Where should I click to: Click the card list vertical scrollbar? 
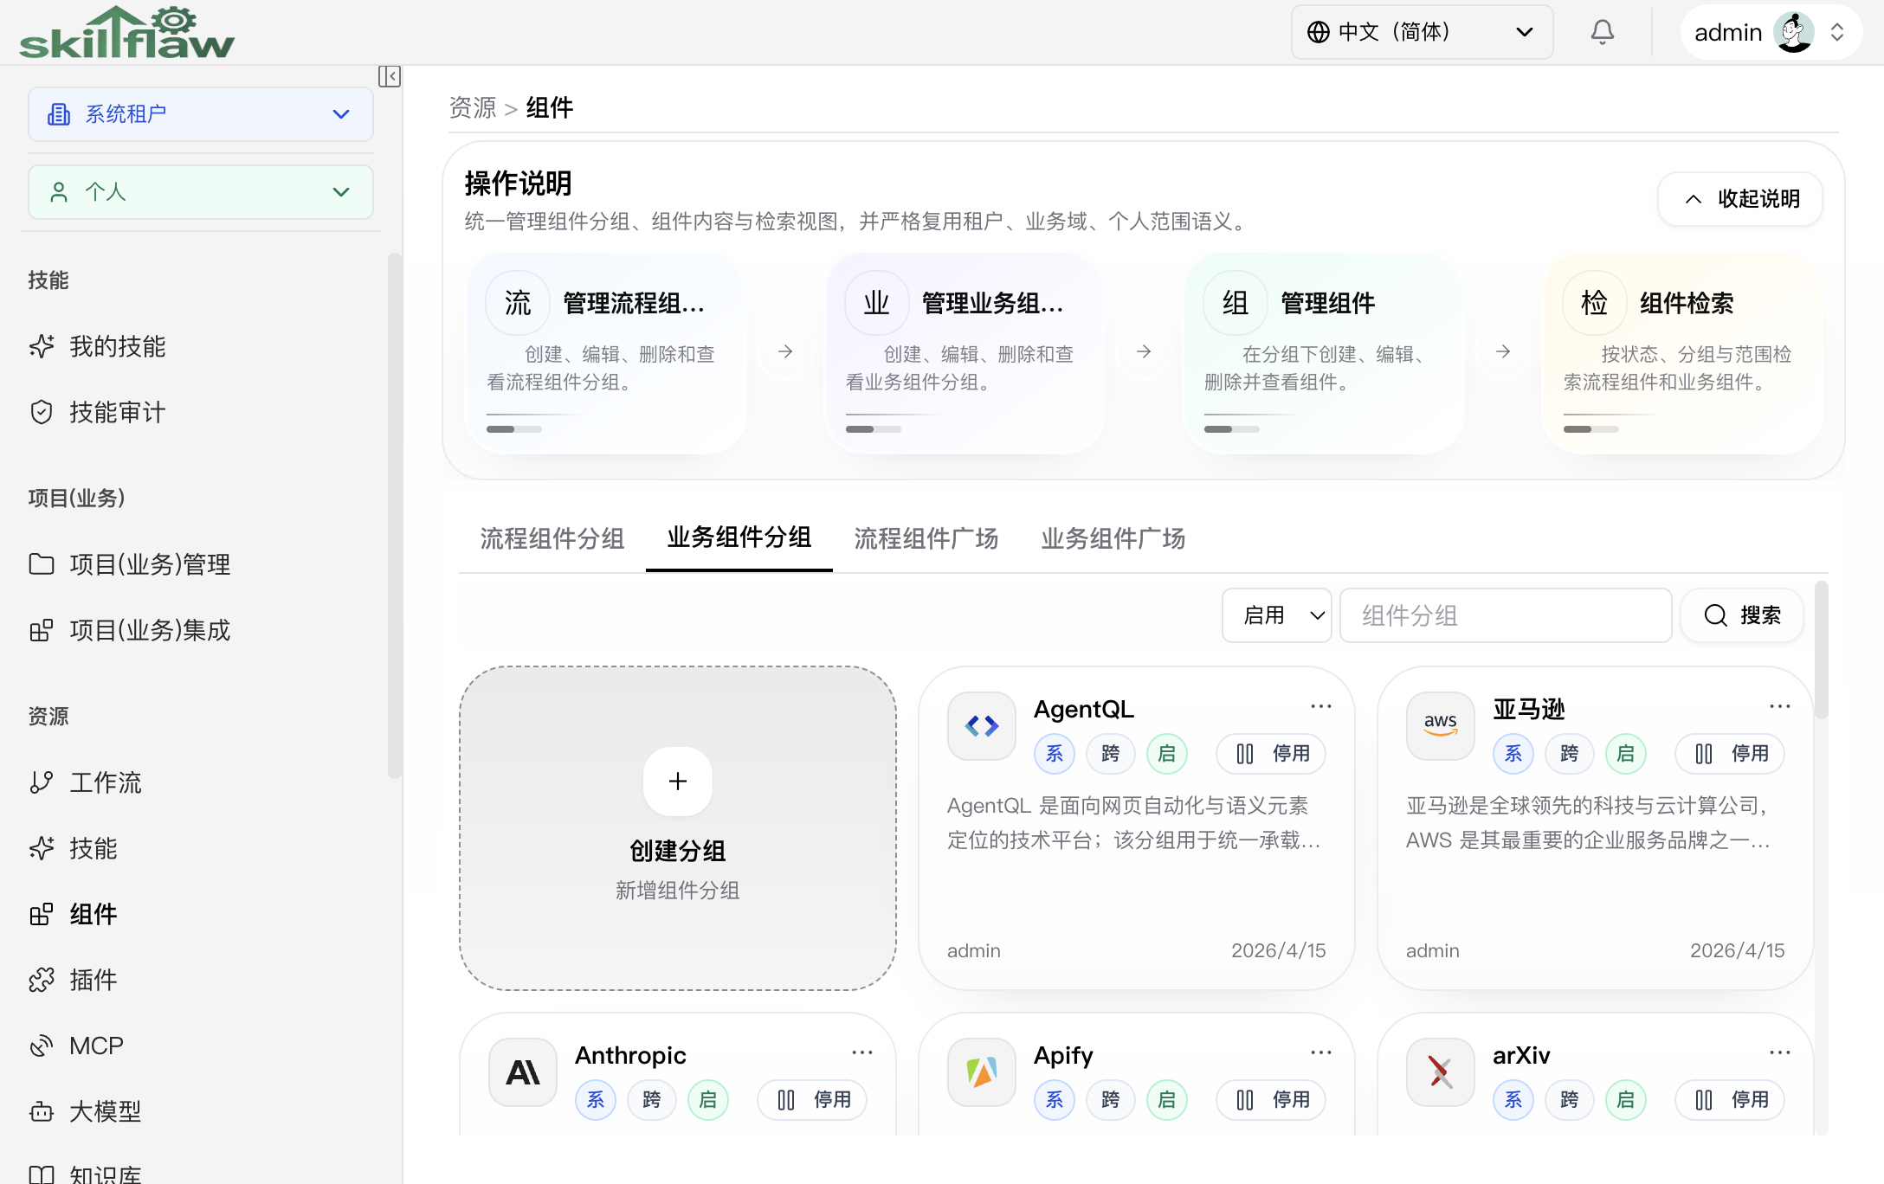point(1822,651)
